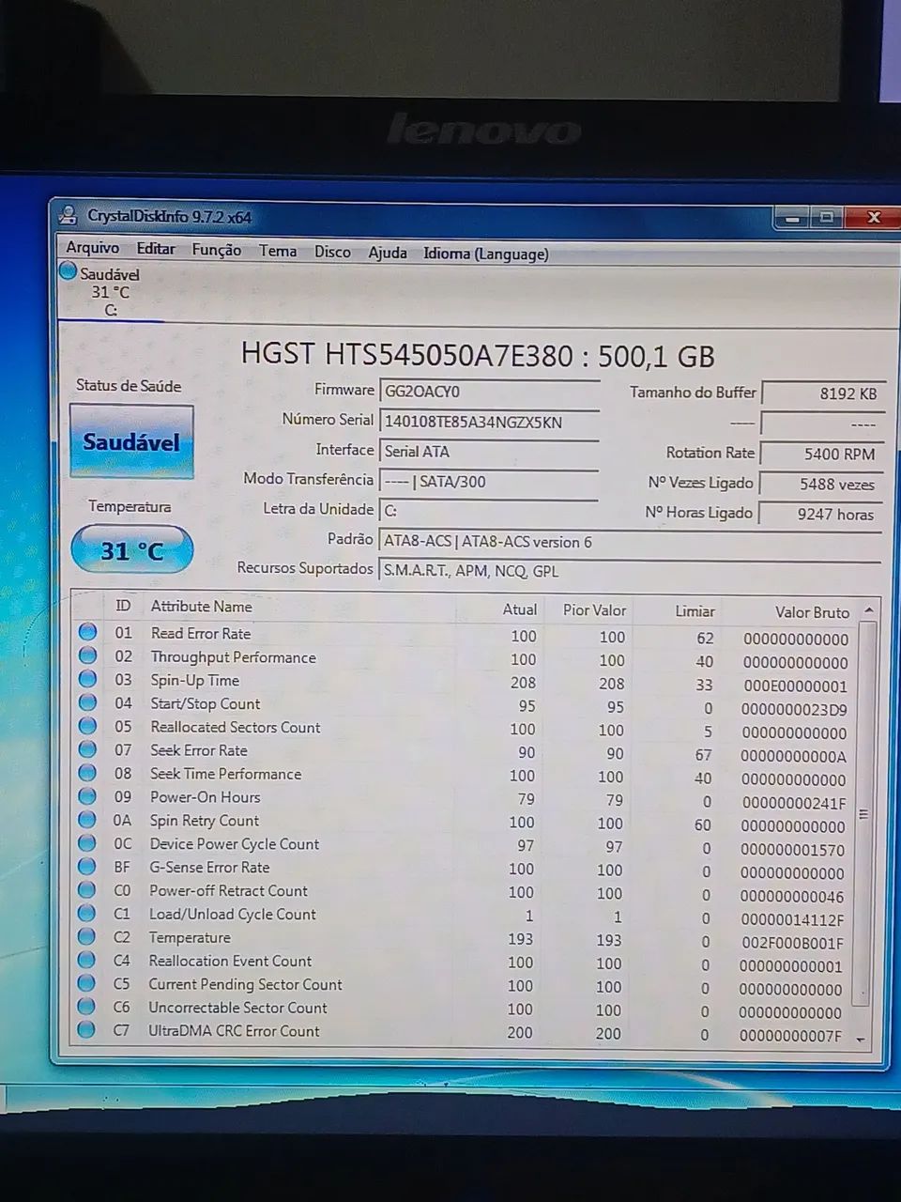This screenshot has width=901, height=1202.
Task: Click the serial number field
Action: click(x=488, y=422)
